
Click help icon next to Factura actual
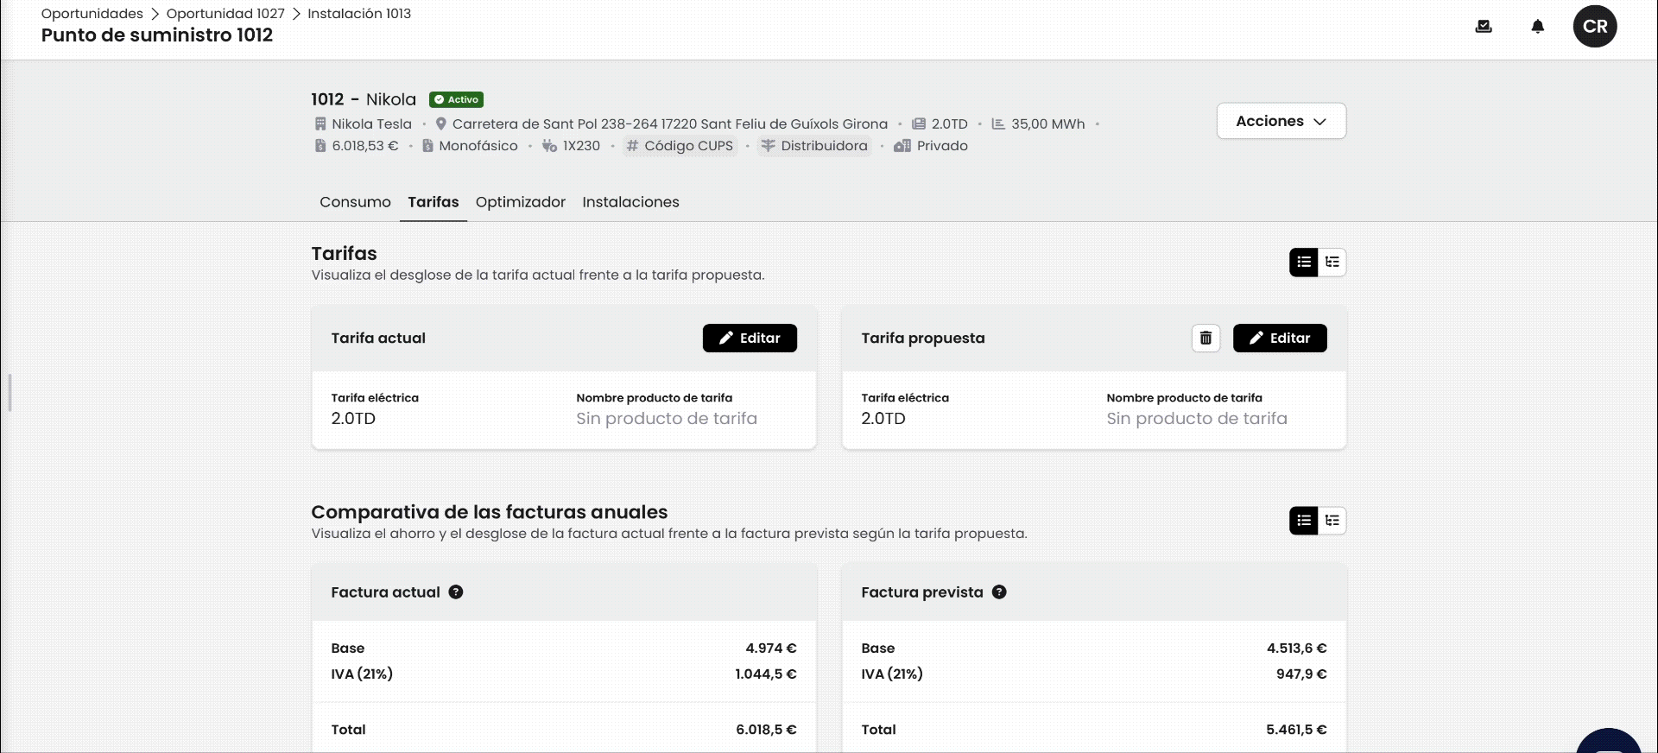456,592
